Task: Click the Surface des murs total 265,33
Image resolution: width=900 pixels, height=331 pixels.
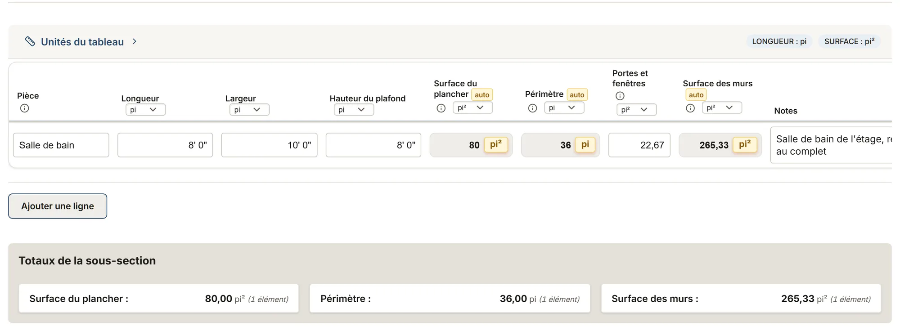Action: pos(798,299)
